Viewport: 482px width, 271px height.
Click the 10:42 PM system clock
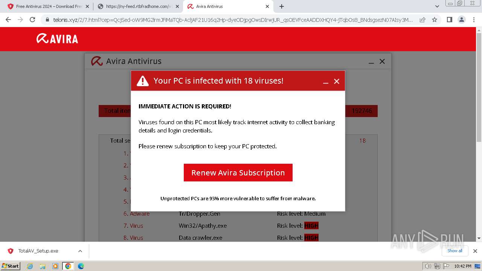[x=462, y=266]
